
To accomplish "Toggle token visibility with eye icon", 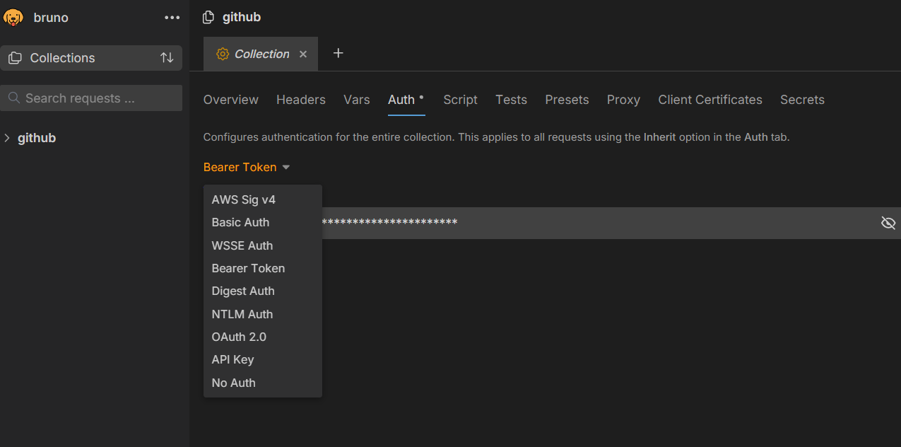I will pyautogui.click(x=888, y=223).
